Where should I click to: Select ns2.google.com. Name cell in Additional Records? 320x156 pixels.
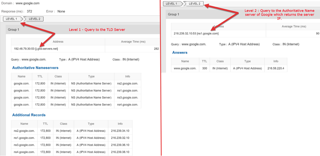click(x=24, y=131)
